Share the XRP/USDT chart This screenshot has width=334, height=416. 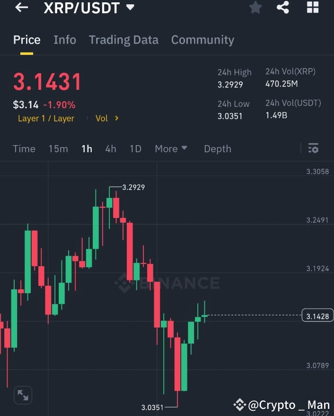point(283,8)
